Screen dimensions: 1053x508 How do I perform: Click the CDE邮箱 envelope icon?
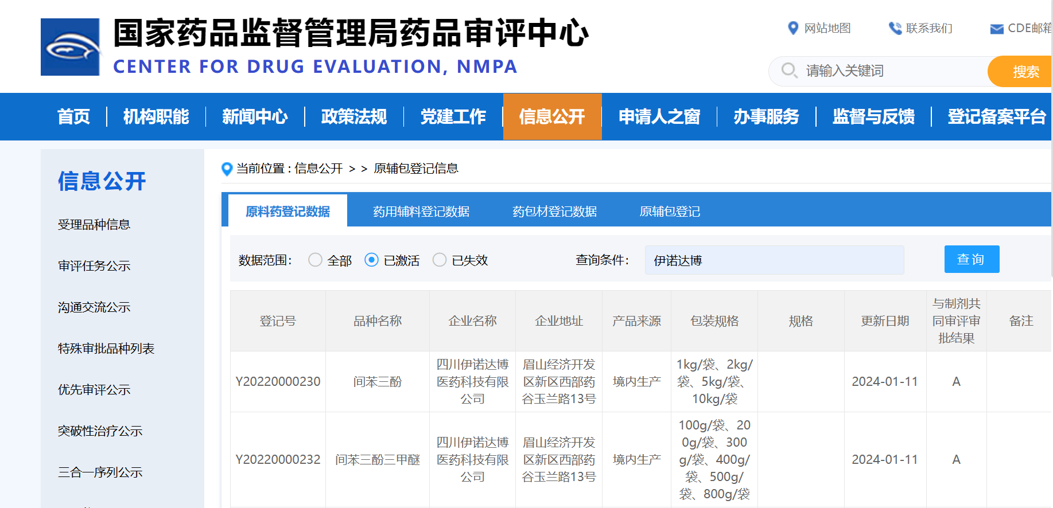[997, 29]
